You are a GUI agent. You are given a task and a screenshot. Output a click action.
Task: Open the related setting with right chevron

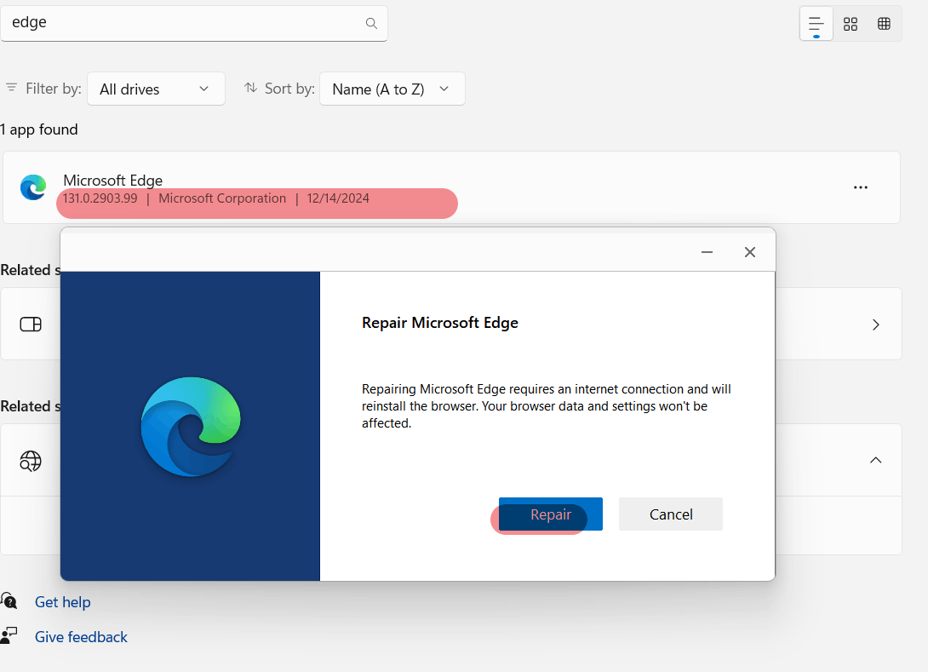(x=876, y=325)
